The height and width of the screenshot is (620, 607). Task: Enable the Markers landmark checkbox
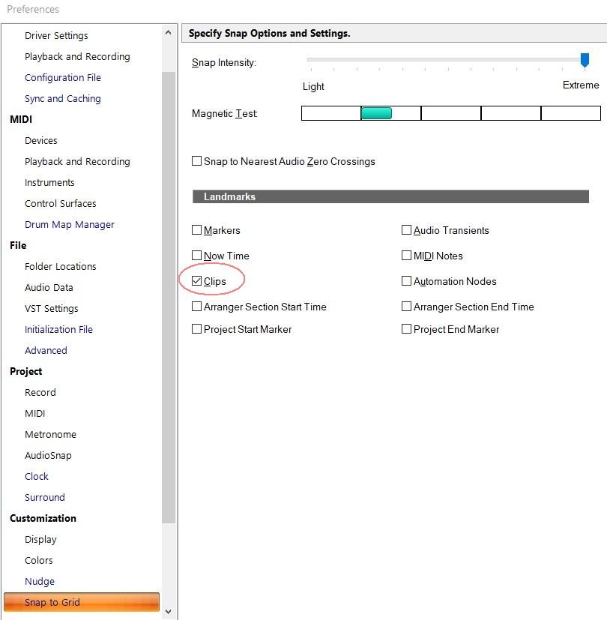click(197, 231)
